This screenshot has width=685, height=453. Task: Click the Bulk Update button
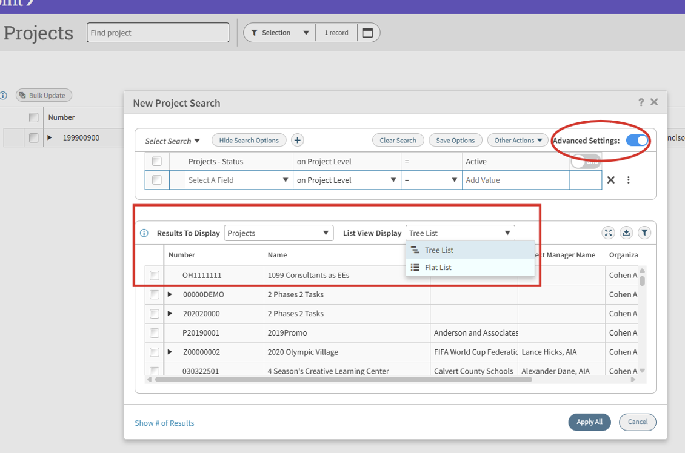44,95
